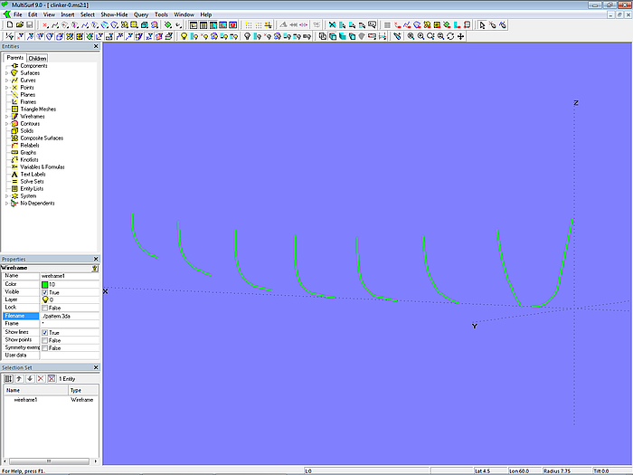The image size is (633, 475).
Task: Expand the Wireframes tree node
Action: (6, 117)
